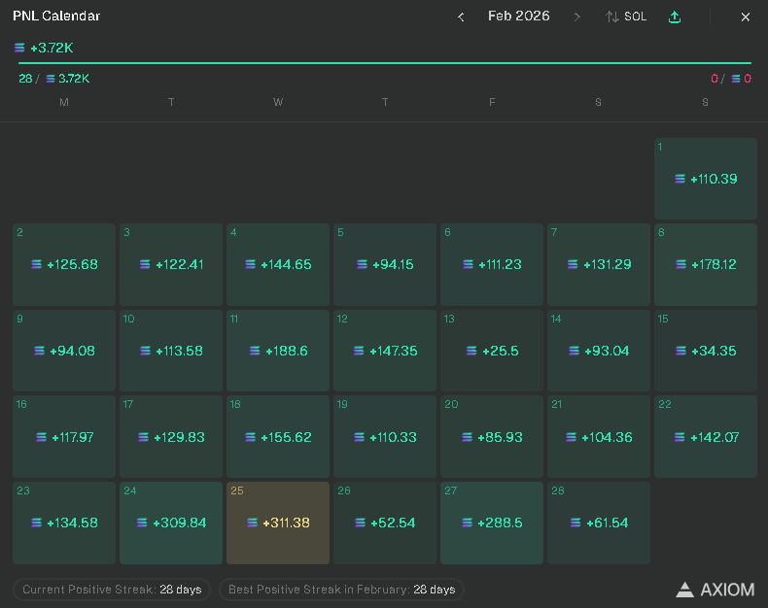Viewport: 768px width, 608px height.
Task: Select day 28 cell with +61.54
Action: click(x=599, y=523)
